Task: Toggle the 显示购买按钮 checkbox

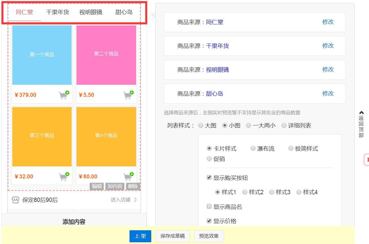Action: [209, 178]
